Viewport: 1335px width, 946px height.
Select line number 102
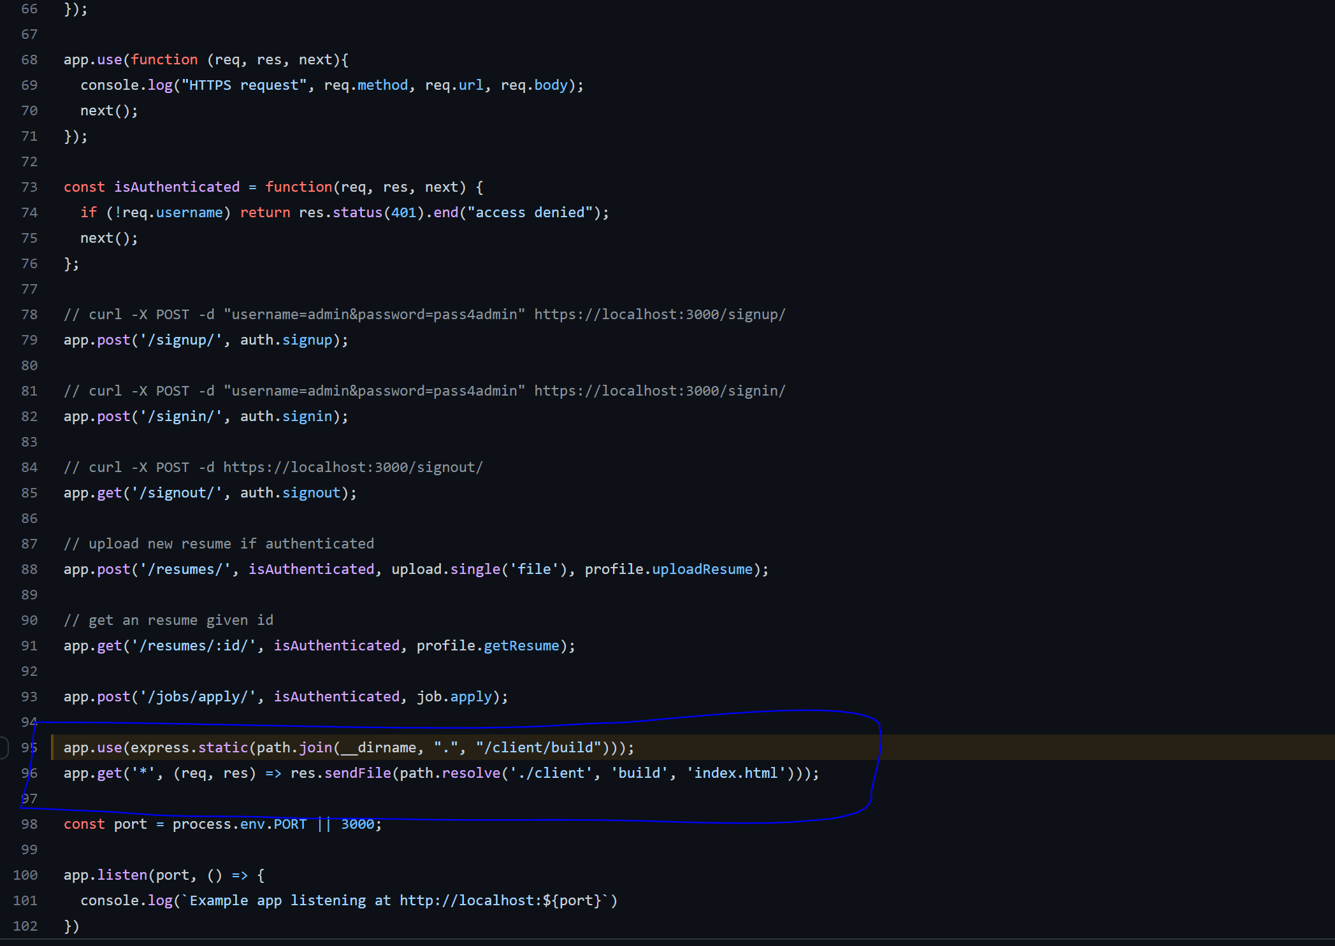click(25, 926)
